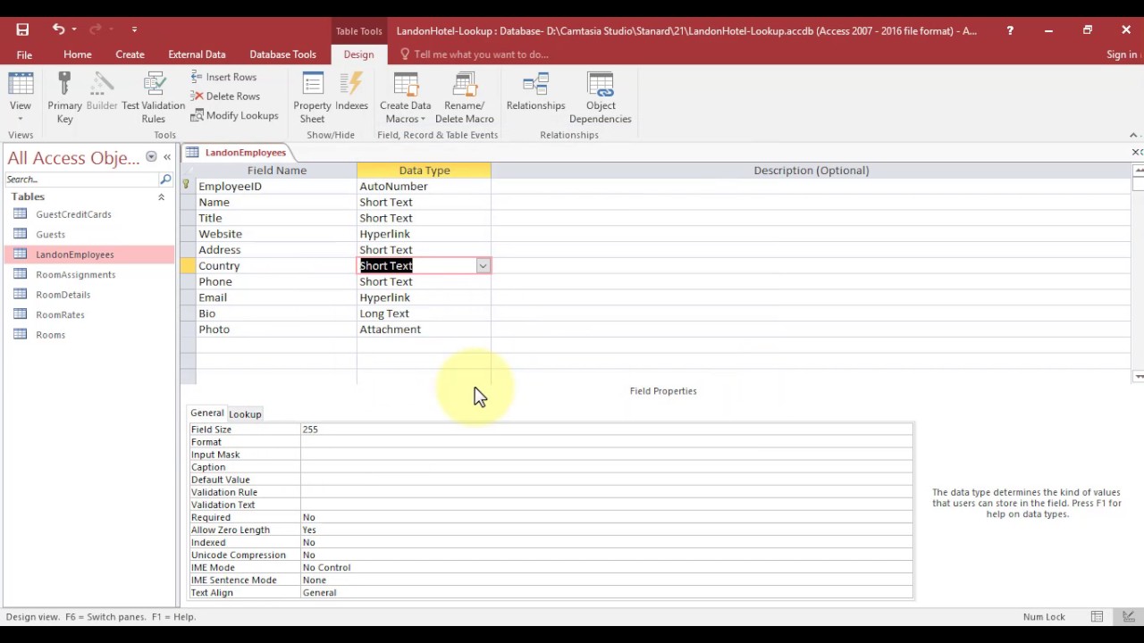Open the RoomDetails table

coord(63,295)
